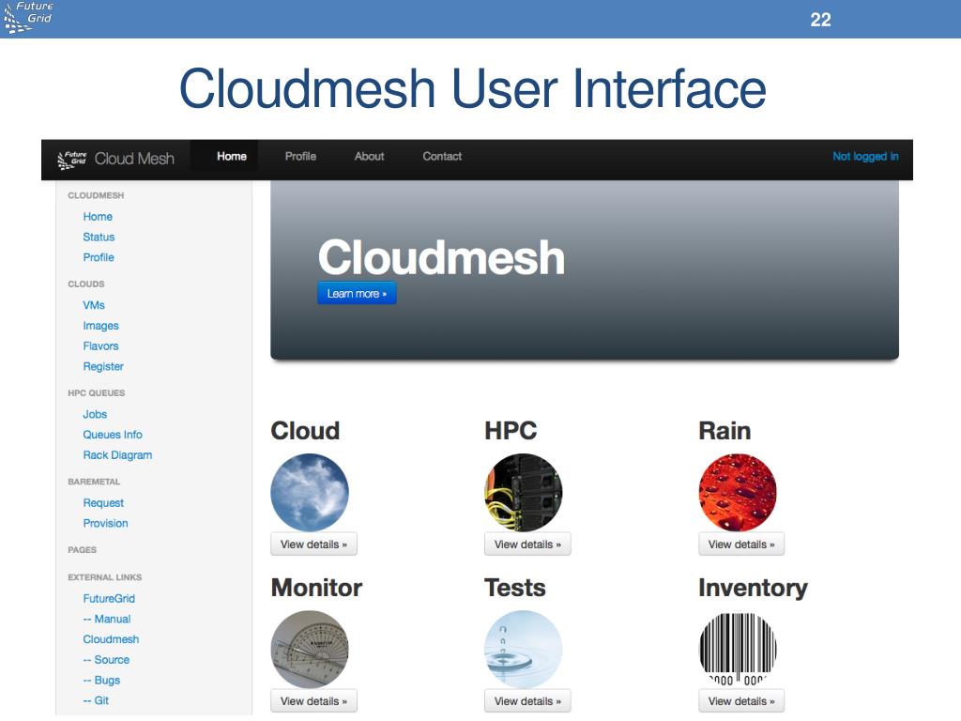Click the Not logged in link
Screen dimensions: 961x721
(865, 157)
